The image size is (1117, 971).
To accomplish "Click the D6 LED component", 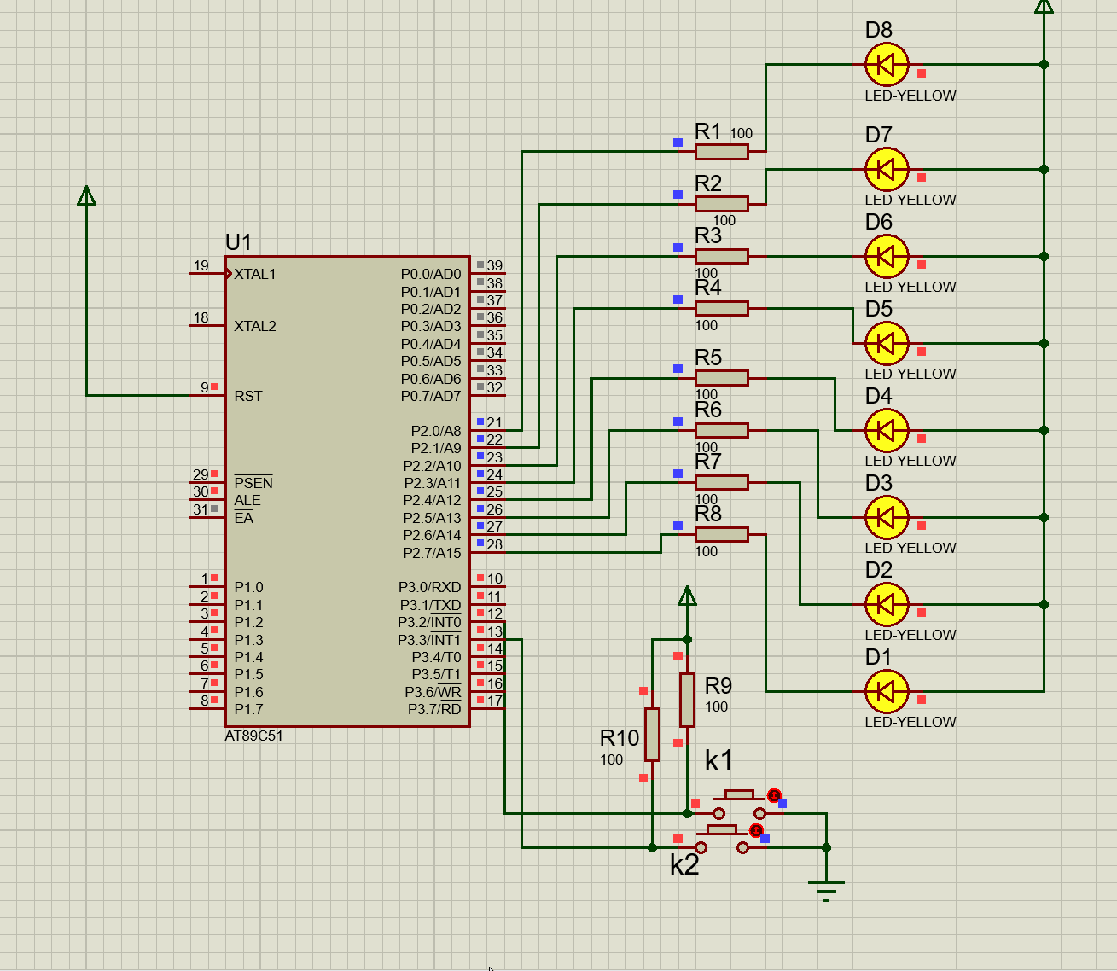I will point(887,256).
